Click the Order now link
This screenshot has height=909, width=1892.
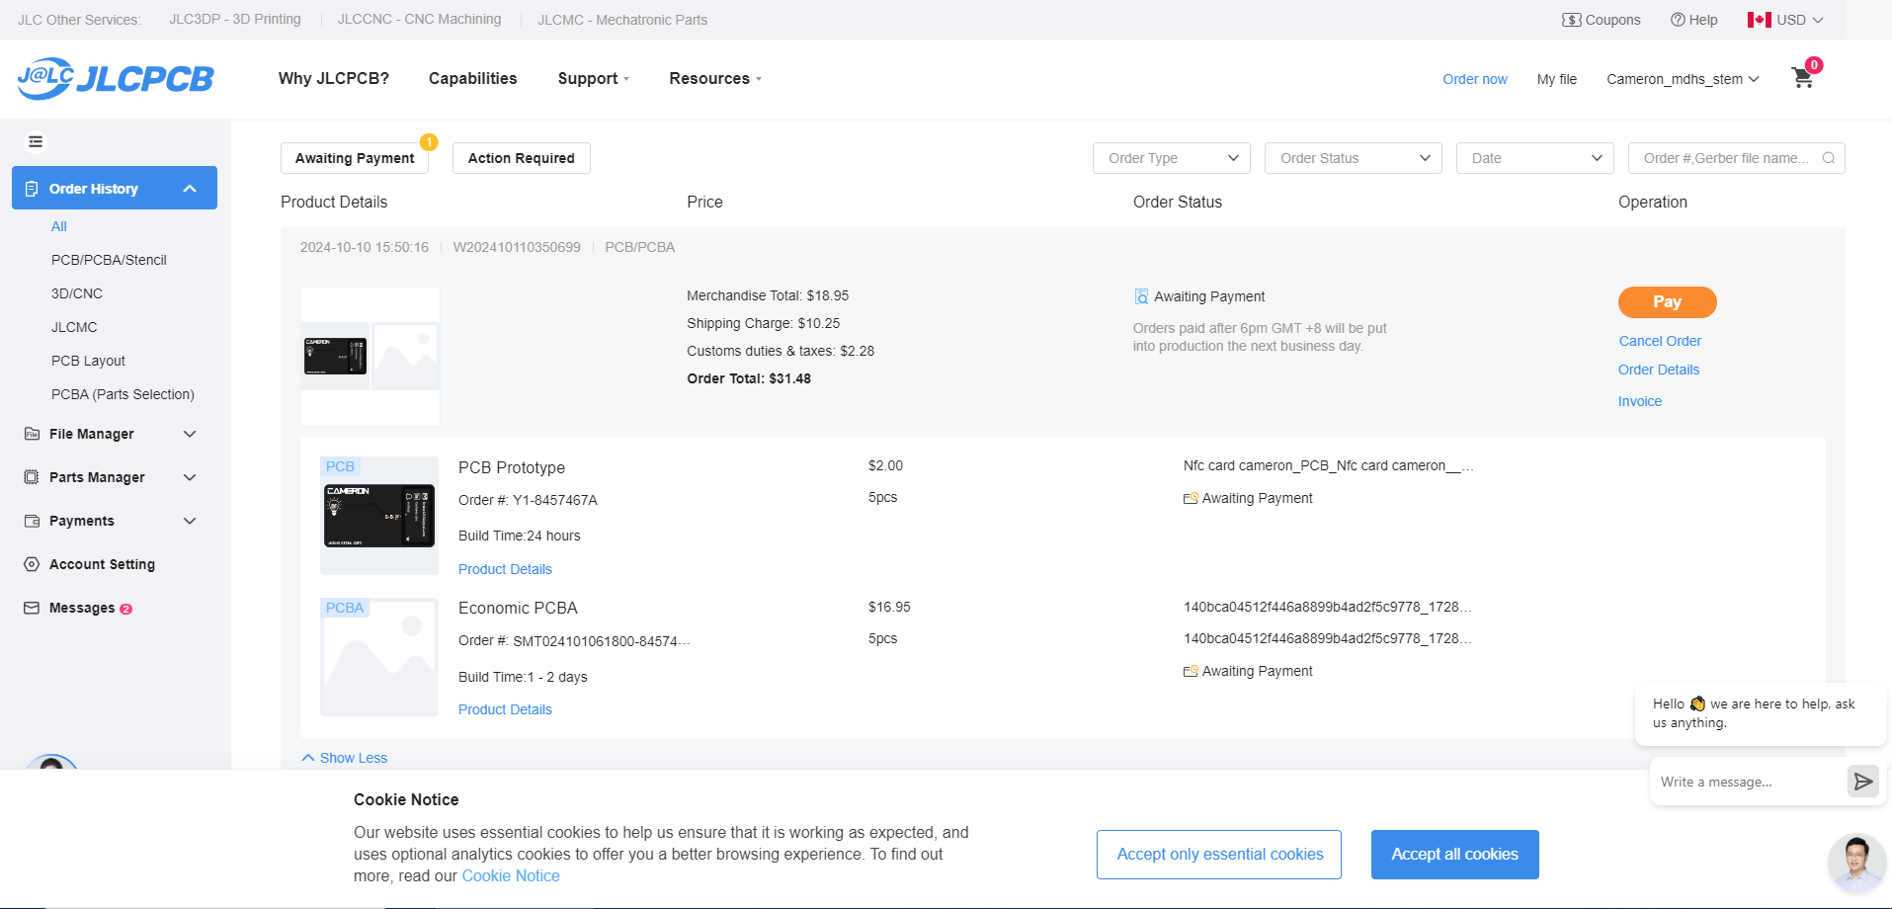[1475, 79]
